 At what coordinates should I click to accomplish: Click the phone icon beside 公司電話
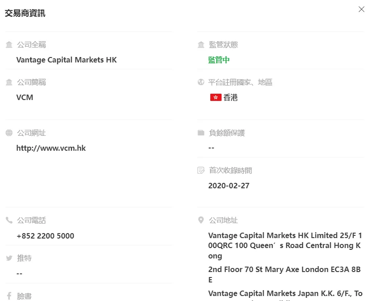(9, 220)
